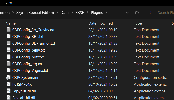Click date 18/11/2021 21:33
The width and height of the screenshot is (174, 100).
[x=103, y=43]
